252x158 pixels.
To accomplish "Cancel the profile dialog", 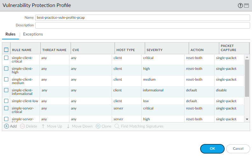I will (238, 148).
